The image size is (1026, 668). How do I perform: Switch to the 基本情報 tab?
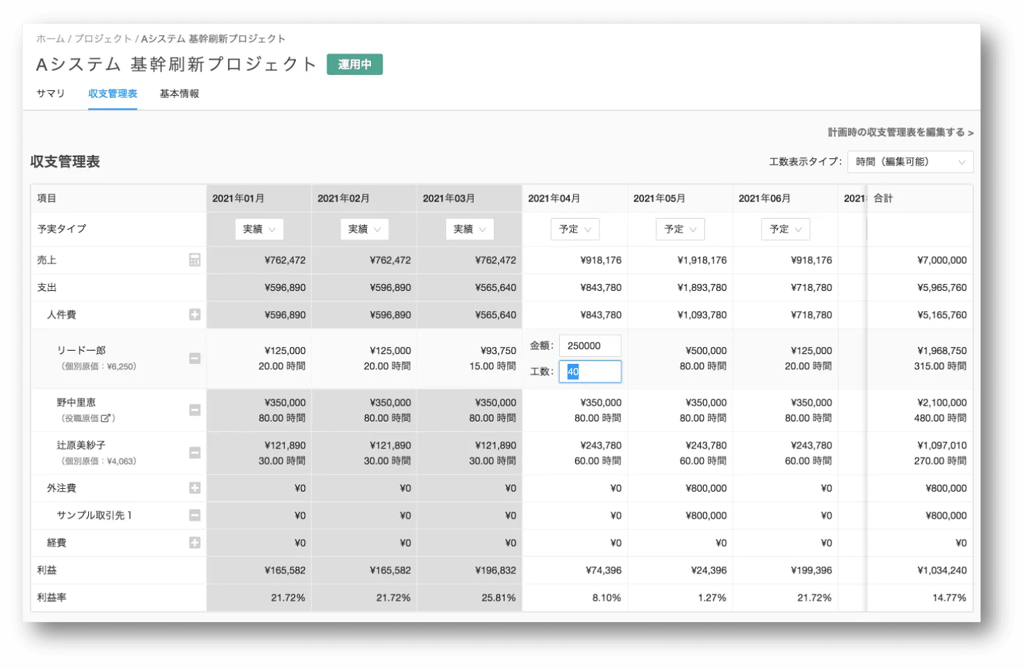pyautogui.click(x=179, y=94)
